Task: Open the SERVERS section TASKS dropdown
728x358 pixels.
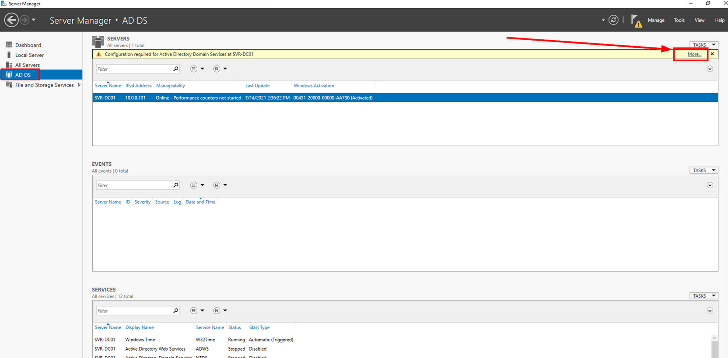Action: [x=704, y=45]
